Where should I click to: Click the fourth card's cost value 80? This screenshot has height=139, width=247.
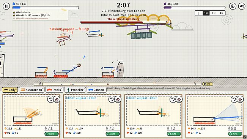tap(233, 128)
